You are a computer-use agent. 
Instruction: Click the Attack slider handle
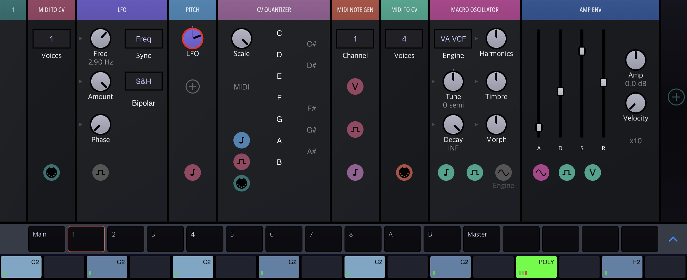point(539,127)
